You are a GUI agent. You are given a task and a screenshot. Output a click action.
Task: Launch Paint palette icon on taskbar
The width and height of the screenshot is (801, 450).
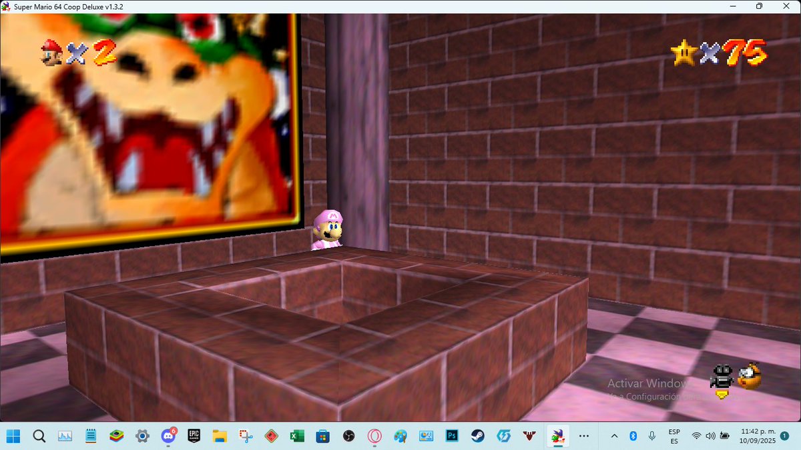coord(400,437)
